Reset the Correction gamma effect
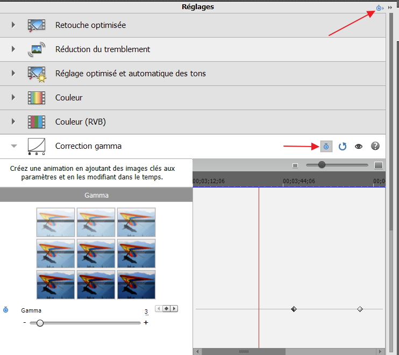 pos(343,146)
